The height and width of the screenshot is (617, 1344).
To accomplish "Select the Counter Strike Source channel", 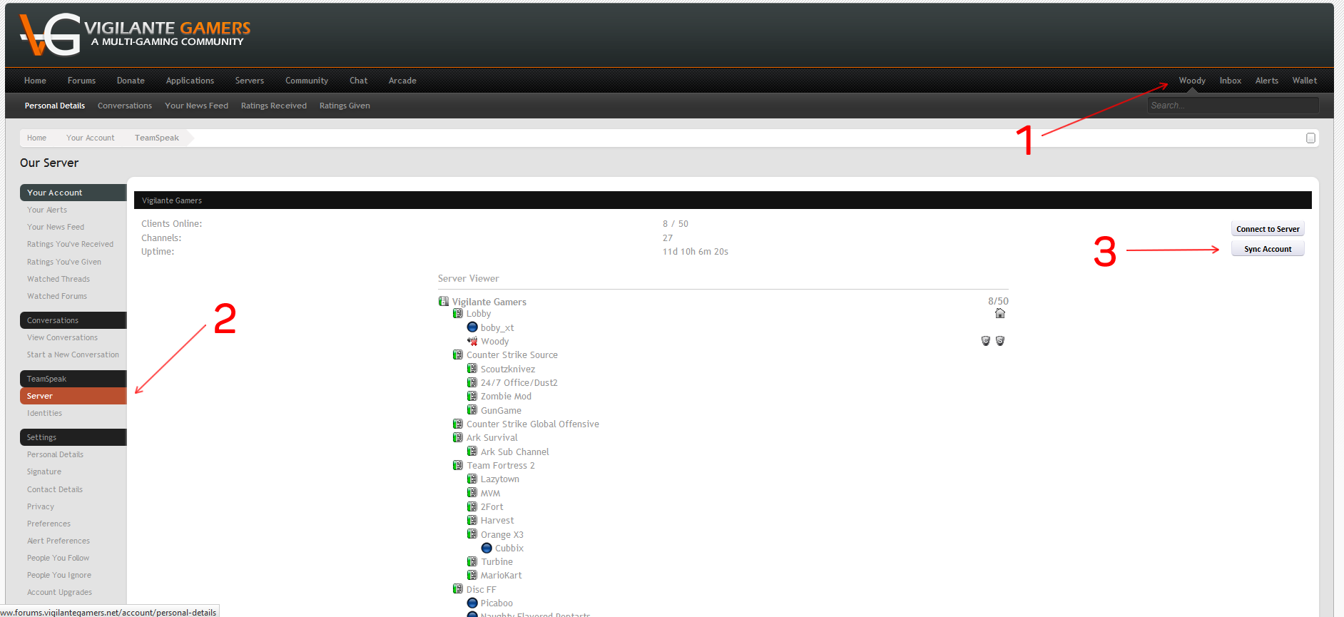I will coord(511,355).
